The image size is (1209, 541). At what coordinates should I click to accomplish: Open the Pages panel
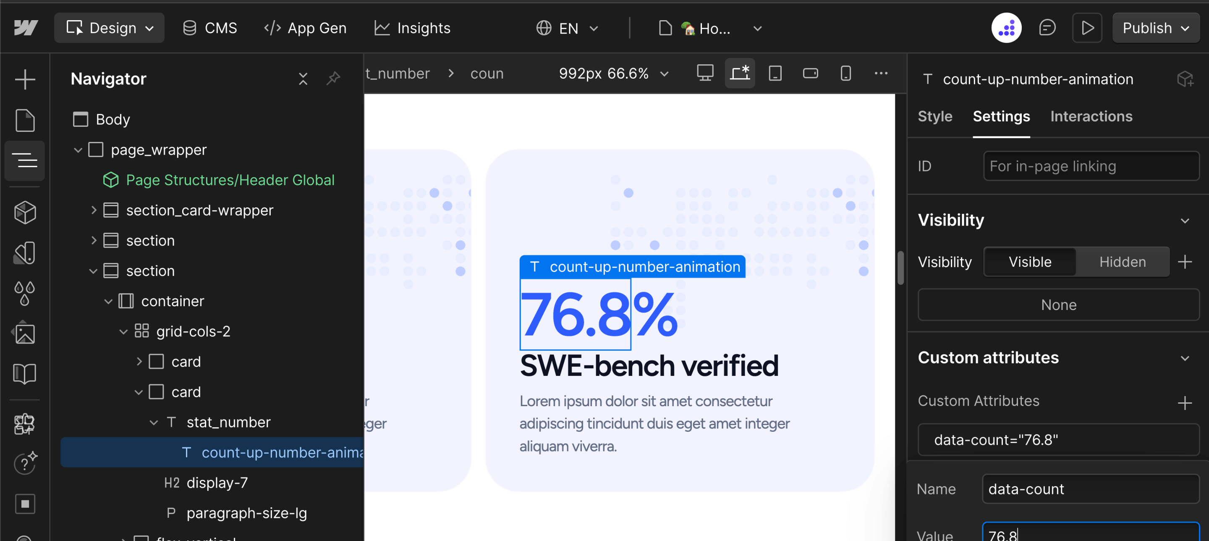(x=25, y=120)
